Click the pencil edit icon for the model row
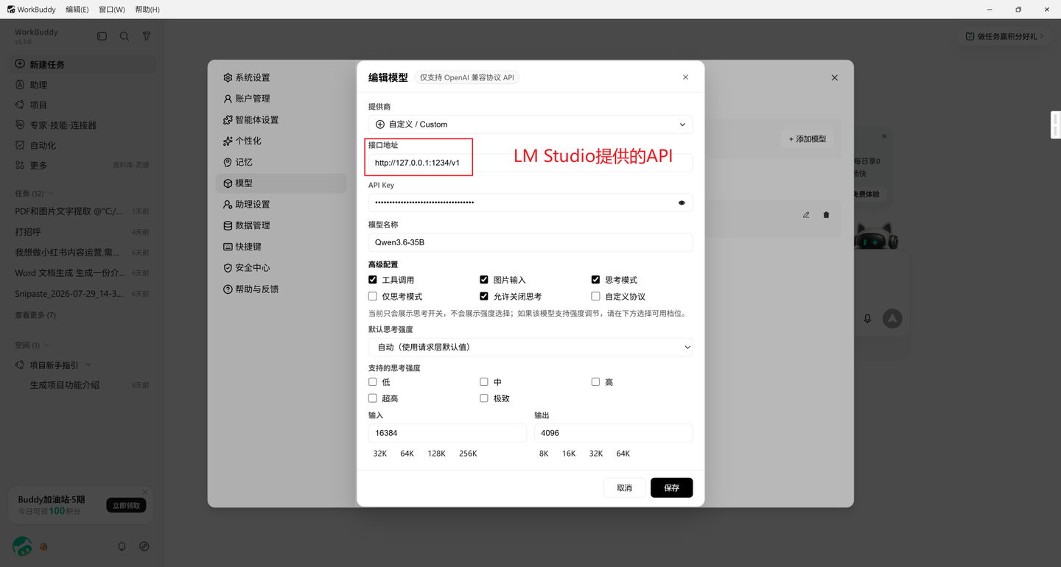This screenshot has width=1061, height=567. tap(806, 215)
